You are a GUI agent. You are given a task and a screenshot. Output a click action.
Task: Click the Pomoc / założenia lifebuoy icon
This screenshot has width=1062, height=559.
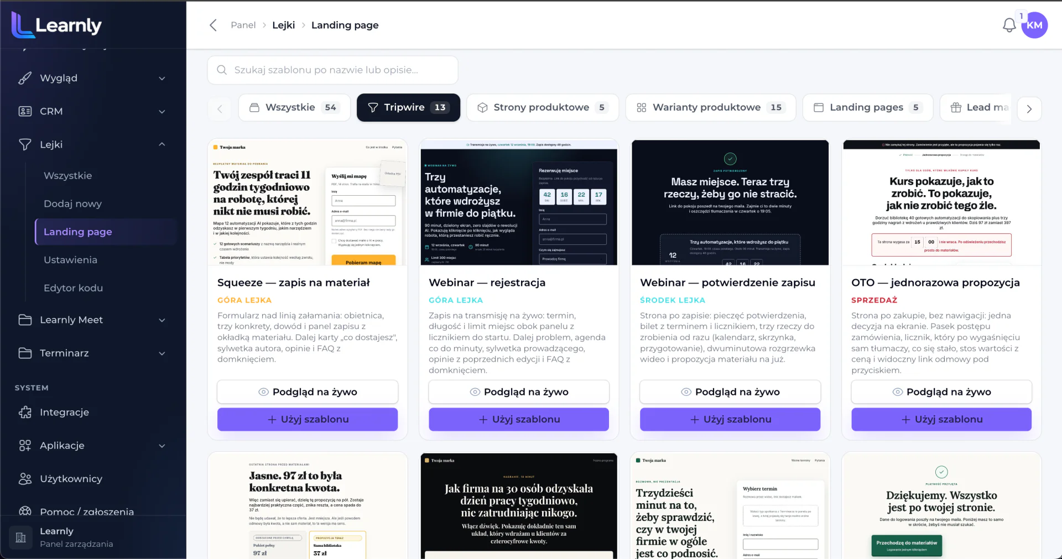[x=25, y=511]
